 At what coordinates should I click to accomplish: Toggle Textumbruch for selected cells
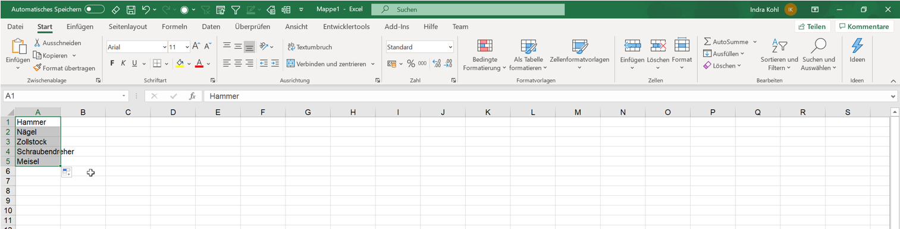[309, 47]
